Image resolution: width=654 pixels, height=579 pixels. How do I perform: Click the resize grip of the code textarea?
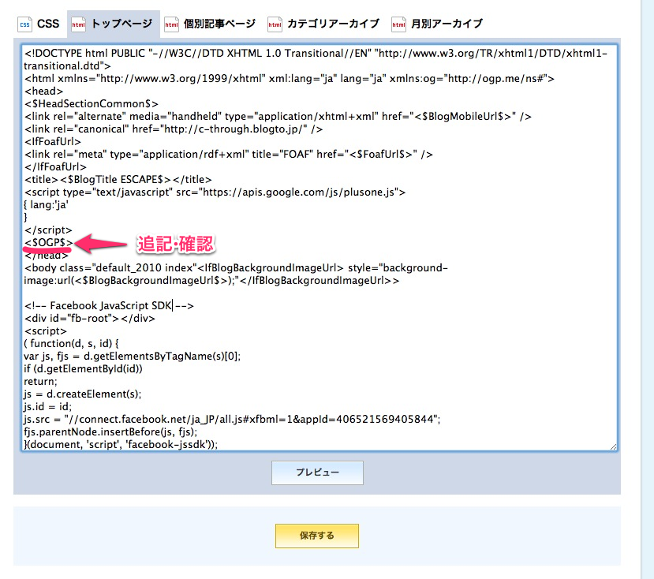613,446
